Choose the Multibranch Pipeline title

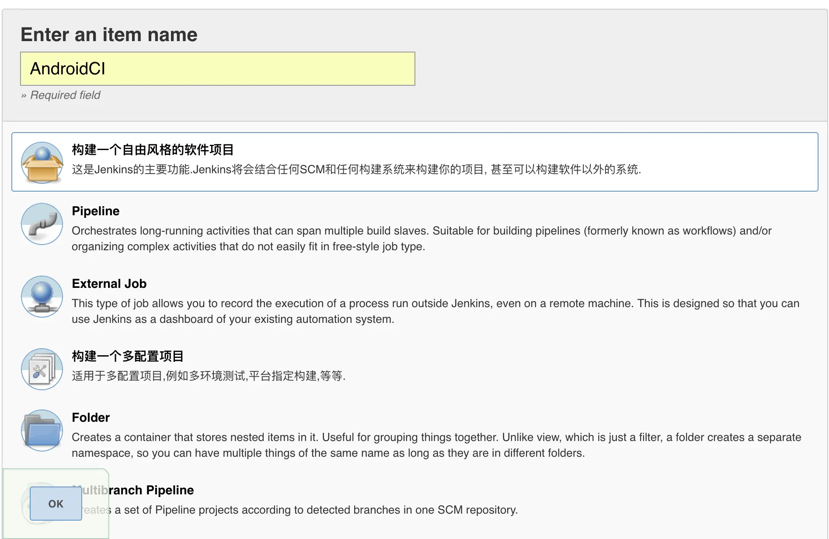(133, 490)
